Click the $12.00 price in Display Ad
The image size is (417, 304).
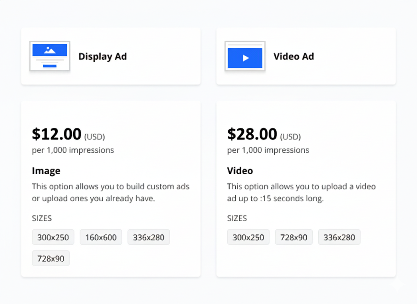click(x=57, y=134)
